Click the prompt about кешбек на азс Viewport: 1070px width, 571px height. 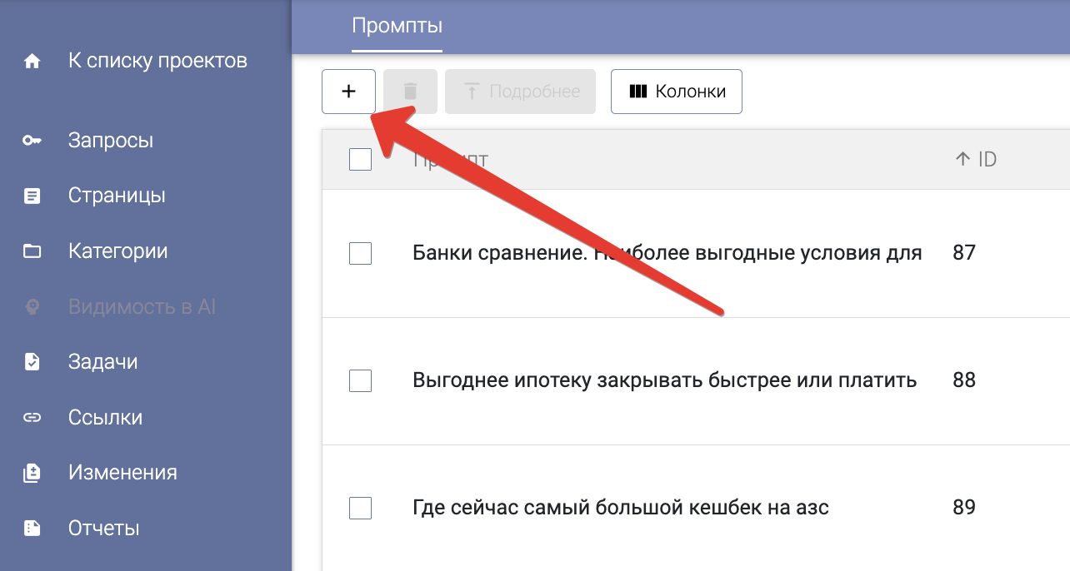click(x=621, y=507)
